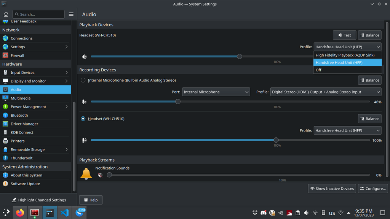Open Digital Stereo (HDMI) profile dropdown
The height and width of the screenshot is (219, 390).
click(326, 92)
